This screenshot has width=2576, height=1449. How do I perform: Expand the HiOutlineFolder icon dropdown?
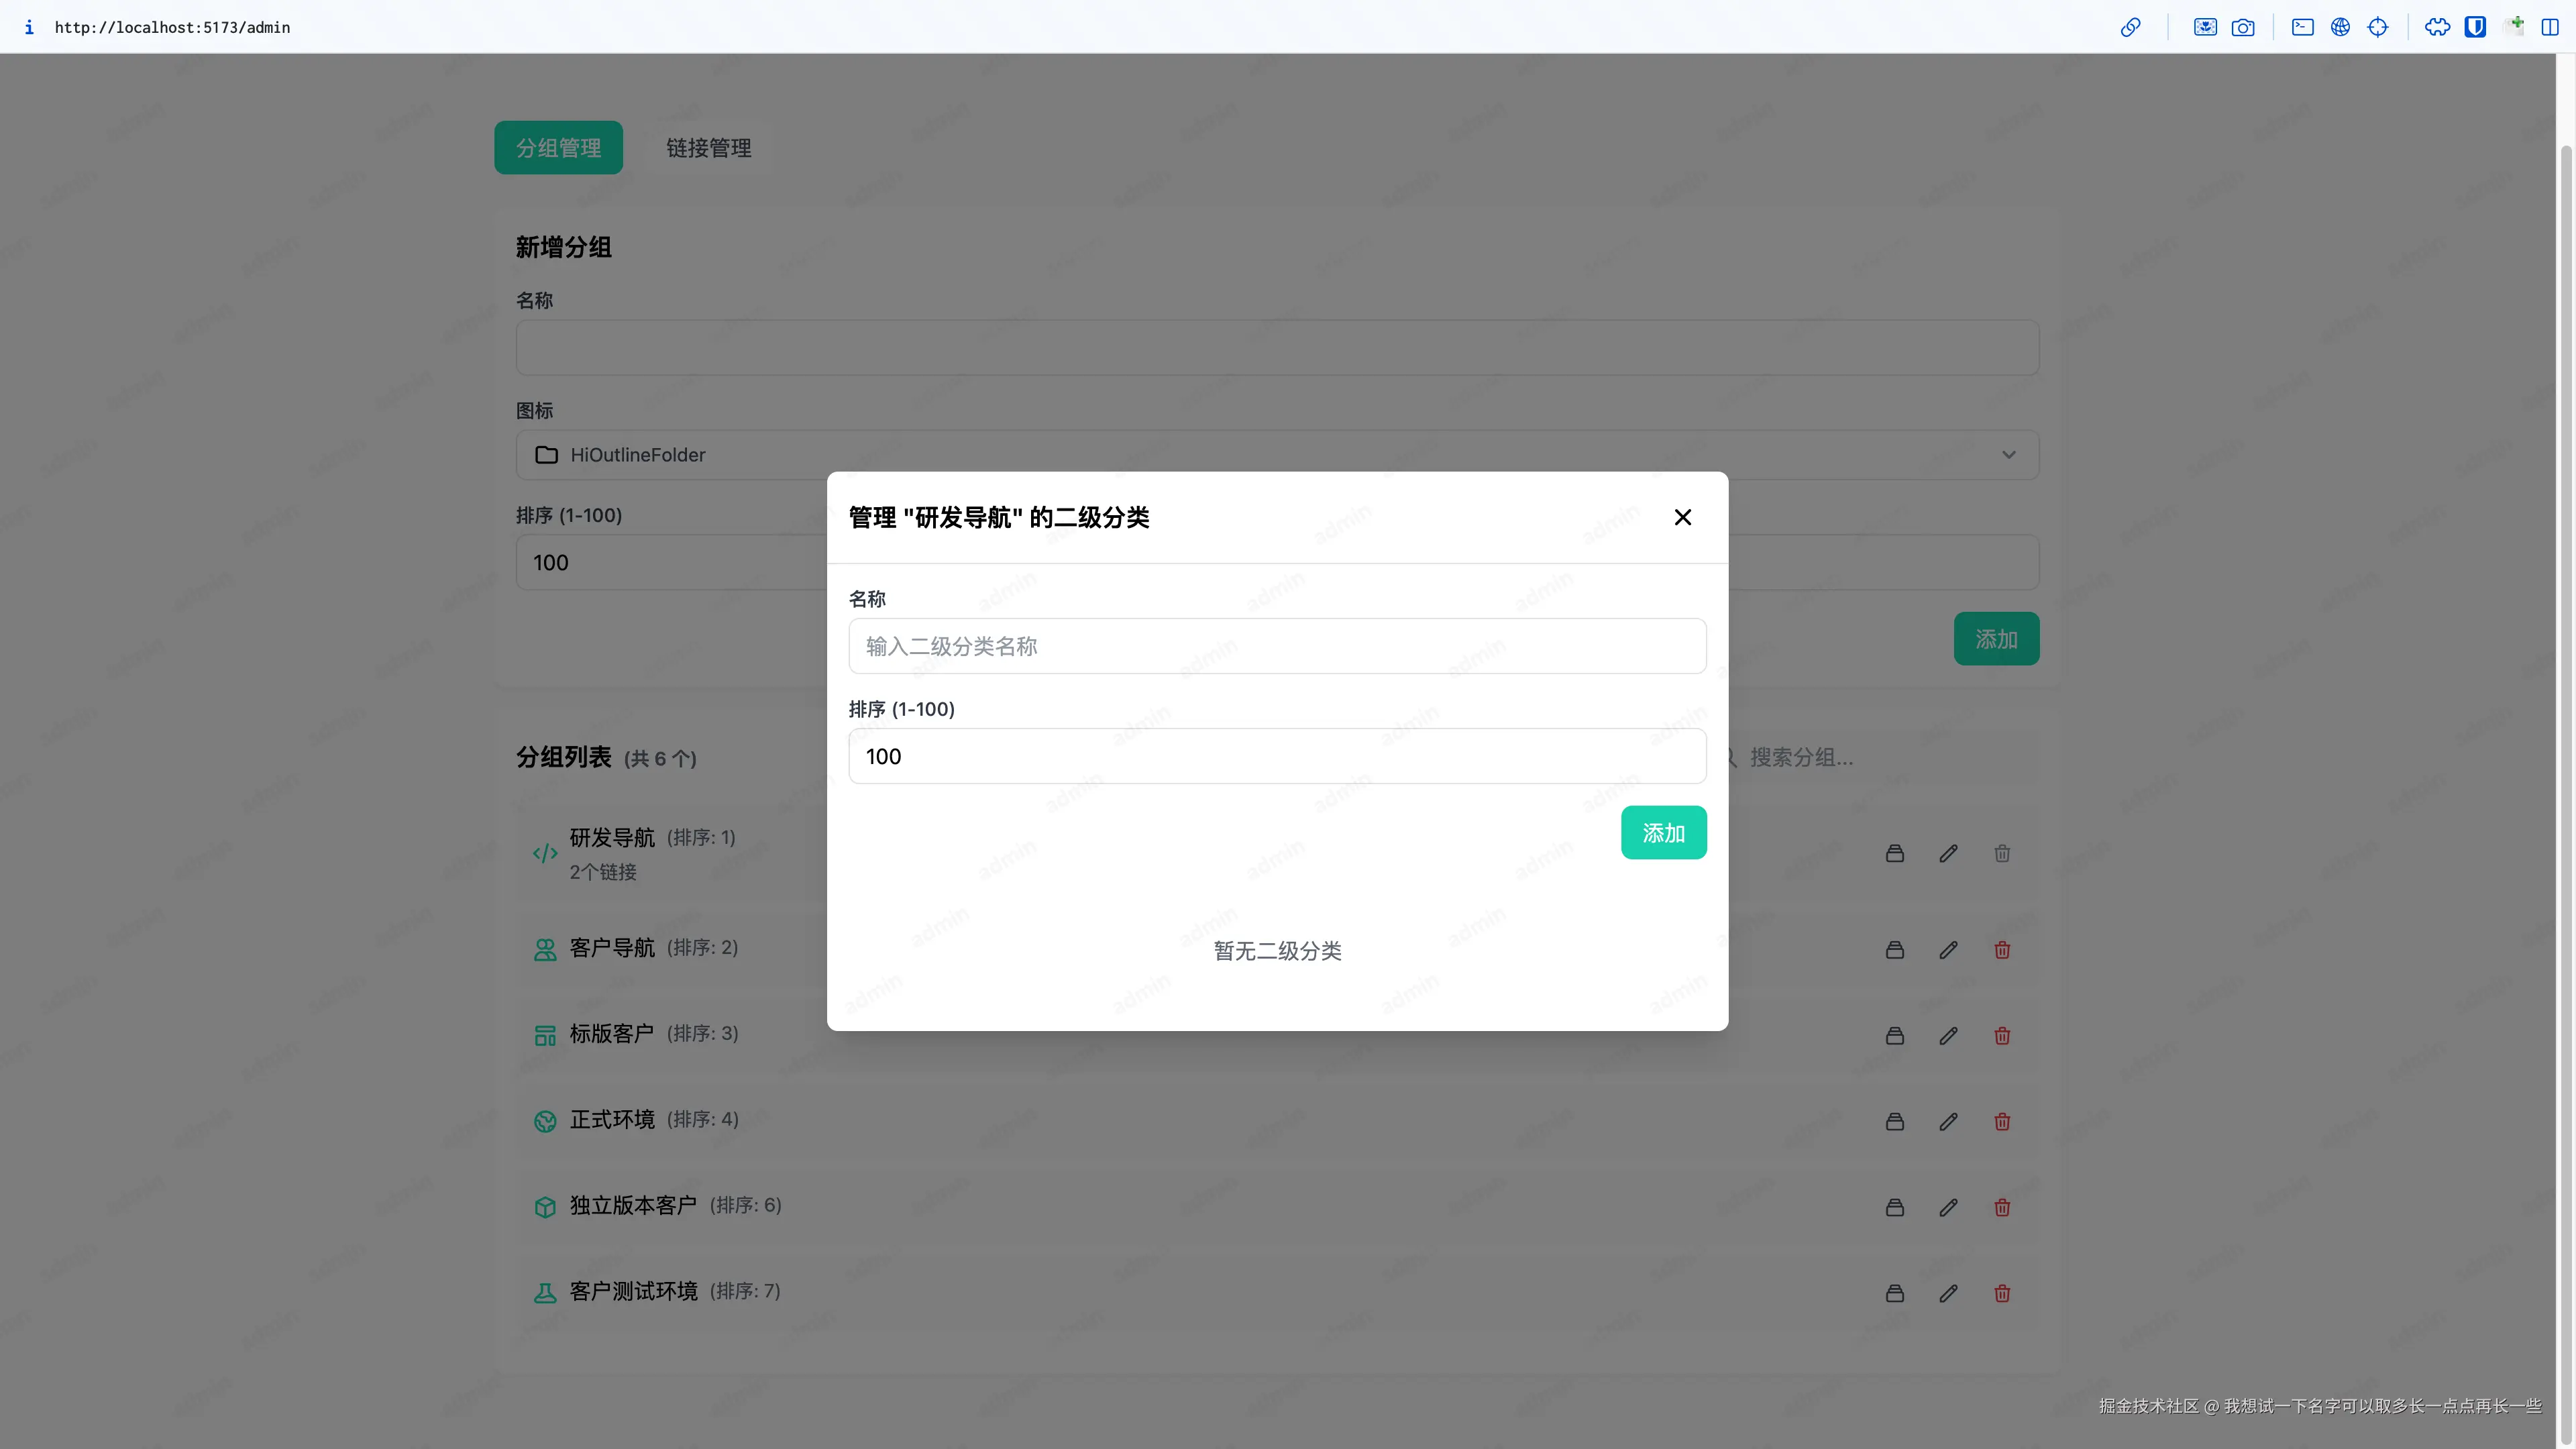(1276, 455)
